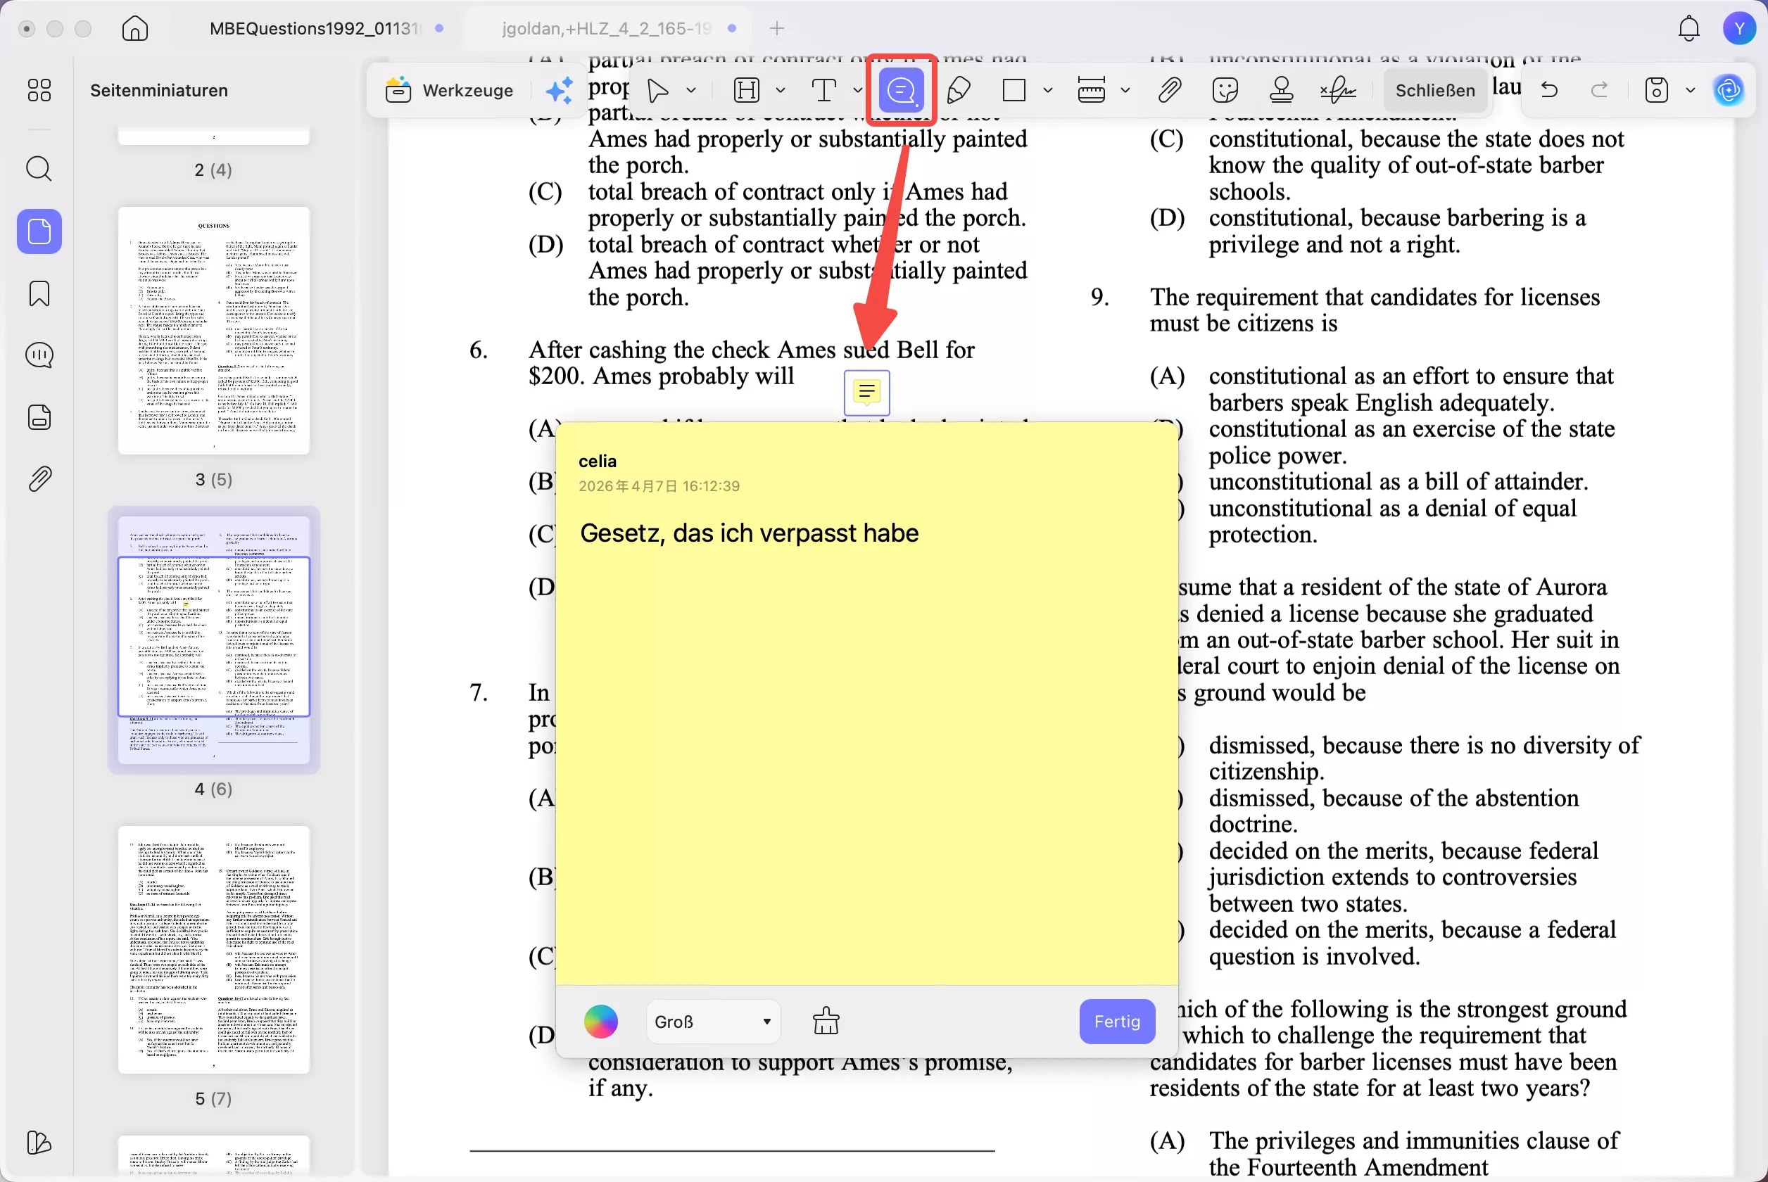
Task: Click the undo arrow
Action: (x=1549, y=91)
